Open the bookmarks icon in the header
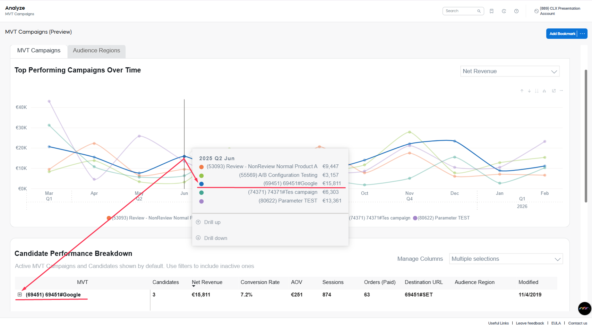 click(491, 11)
